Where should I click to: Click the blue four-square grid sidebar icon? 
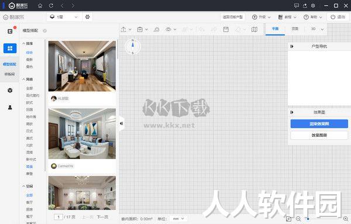coord(10,49)
